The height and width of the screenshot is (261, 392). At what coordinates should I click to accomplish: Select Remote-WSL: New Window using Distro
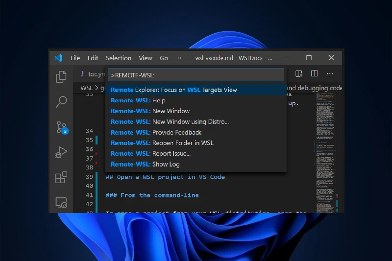tap(196, 121)
